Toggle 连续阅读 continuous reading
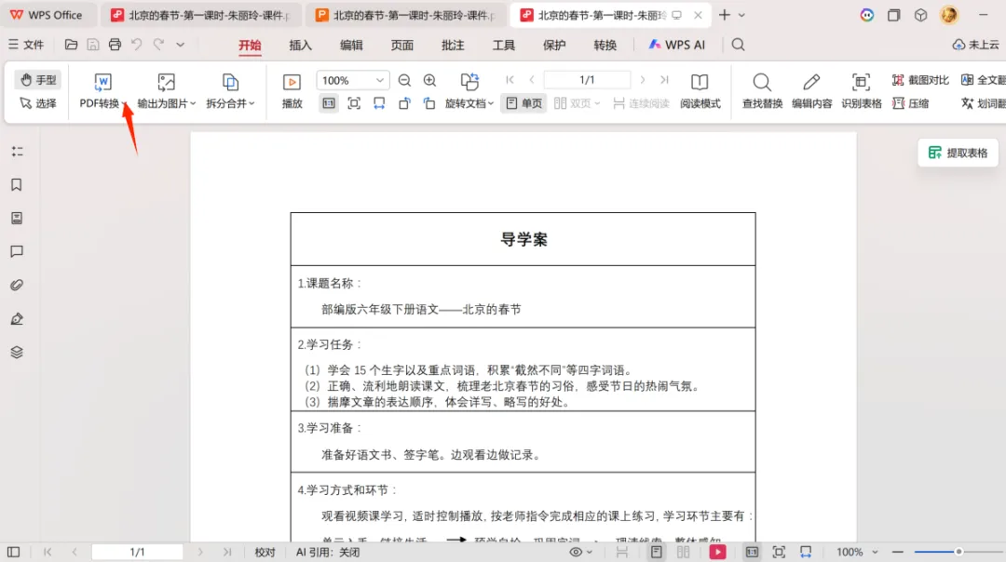 click(641, 103)
